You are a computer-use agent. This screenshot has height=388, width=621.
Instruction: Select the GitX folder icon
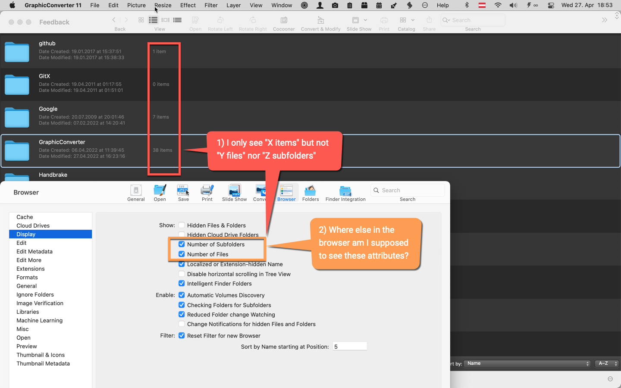[x=17, y=84]
